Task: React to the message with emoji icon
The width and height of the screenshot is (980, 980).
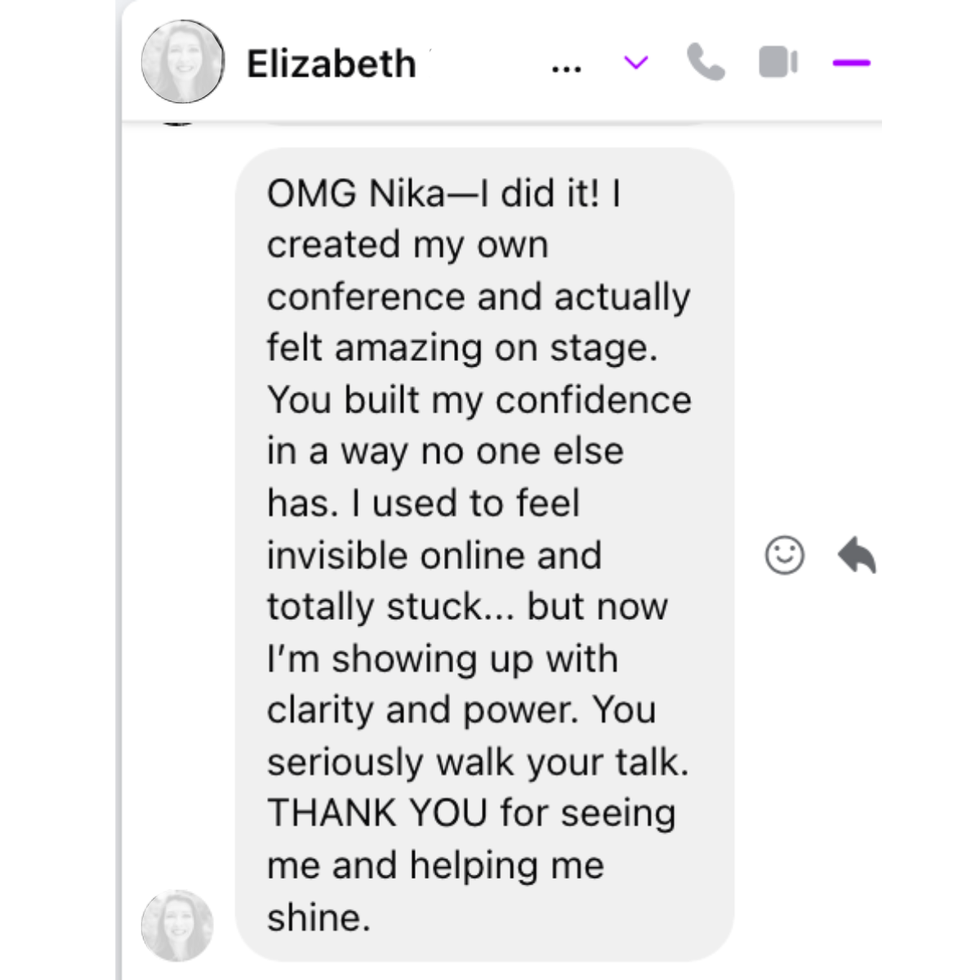Action: click(x=785, y=555)
